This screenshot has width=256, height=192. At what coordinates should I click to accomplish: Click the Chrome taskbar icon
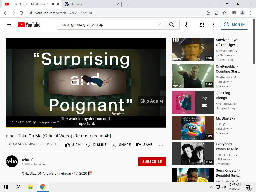coord(43,187)
